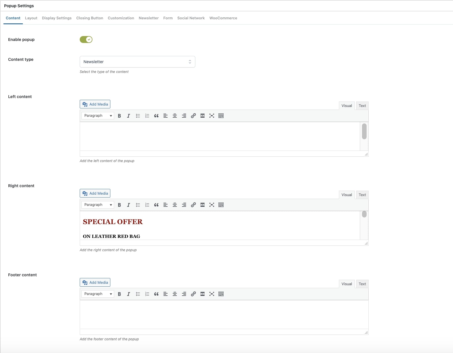Insert bulleted list in Left content editor
The width and height of the screenshot is (453, 353).
[138, 116]
